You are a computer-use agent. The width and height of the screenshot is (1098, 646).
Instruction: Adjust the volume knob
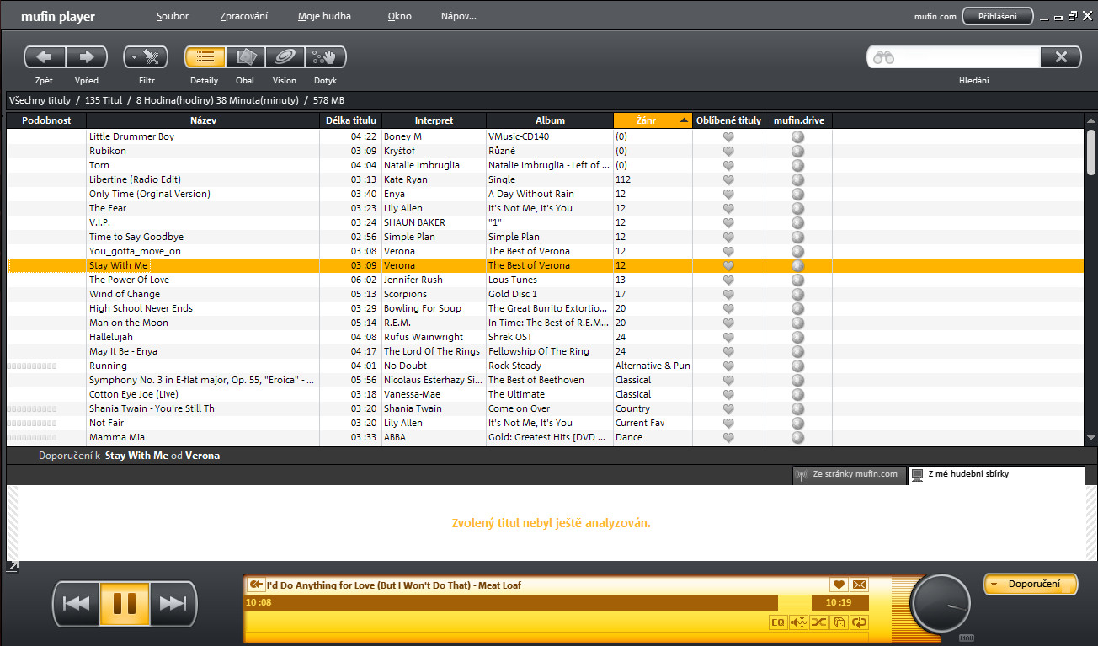tap(941, 603)
